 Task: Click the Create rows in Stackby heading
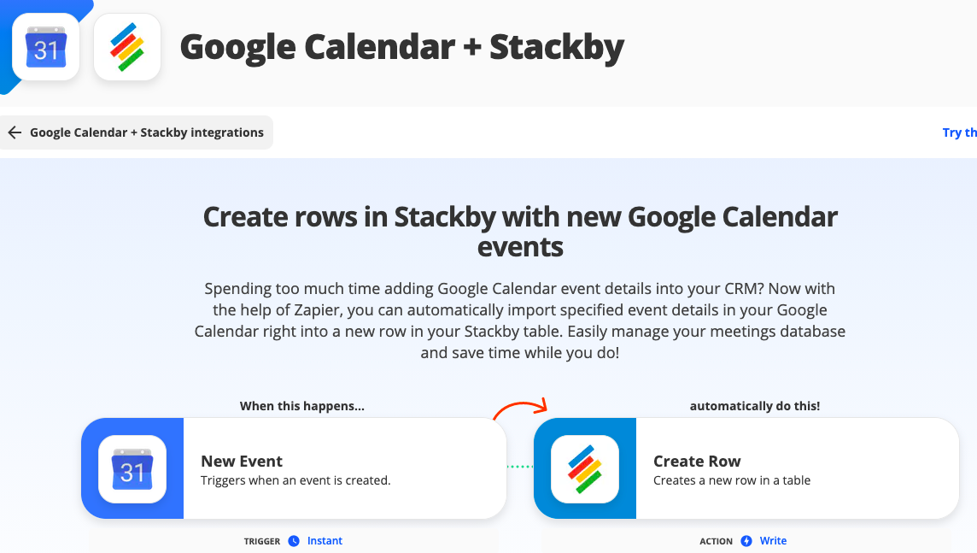click(520, 232)
